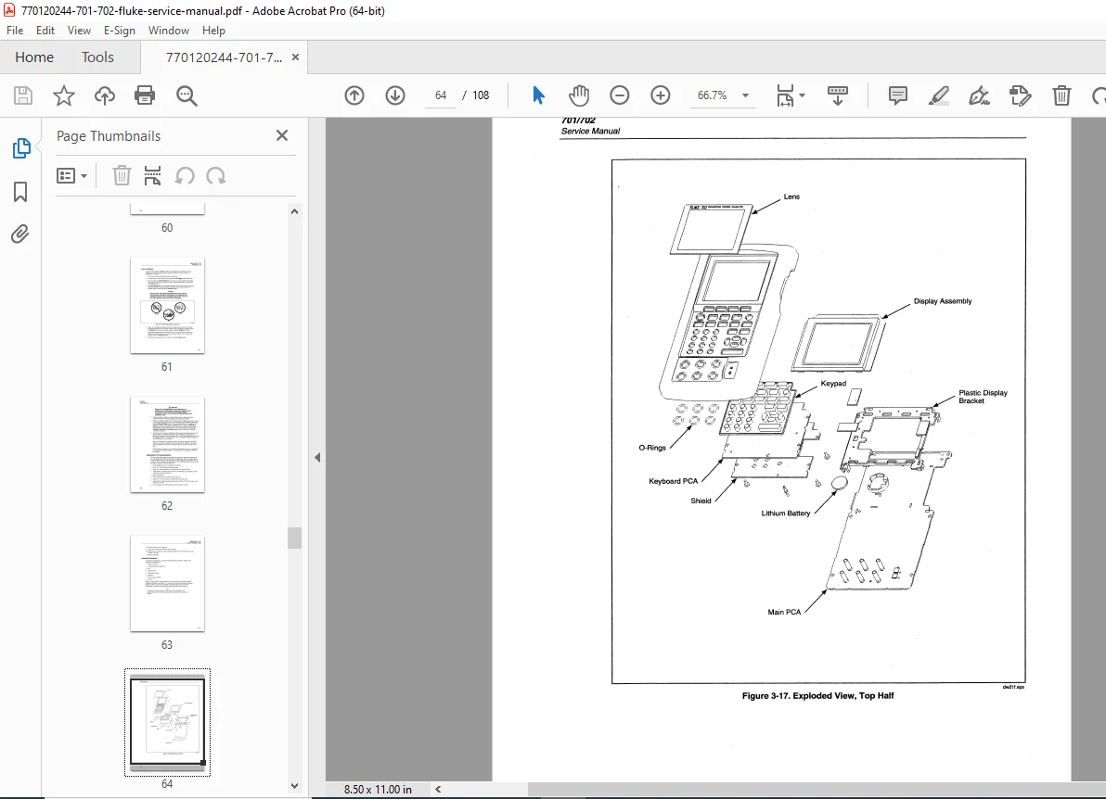Delete selected page in thumbnails panel
Image resolution: width=1106 pixels, height=799 pixels.
(x=122, y=175)
